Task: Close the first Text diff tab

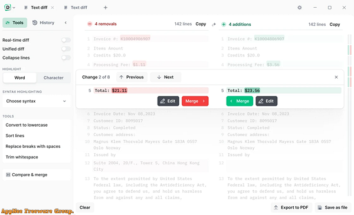Action: [53, 8]
